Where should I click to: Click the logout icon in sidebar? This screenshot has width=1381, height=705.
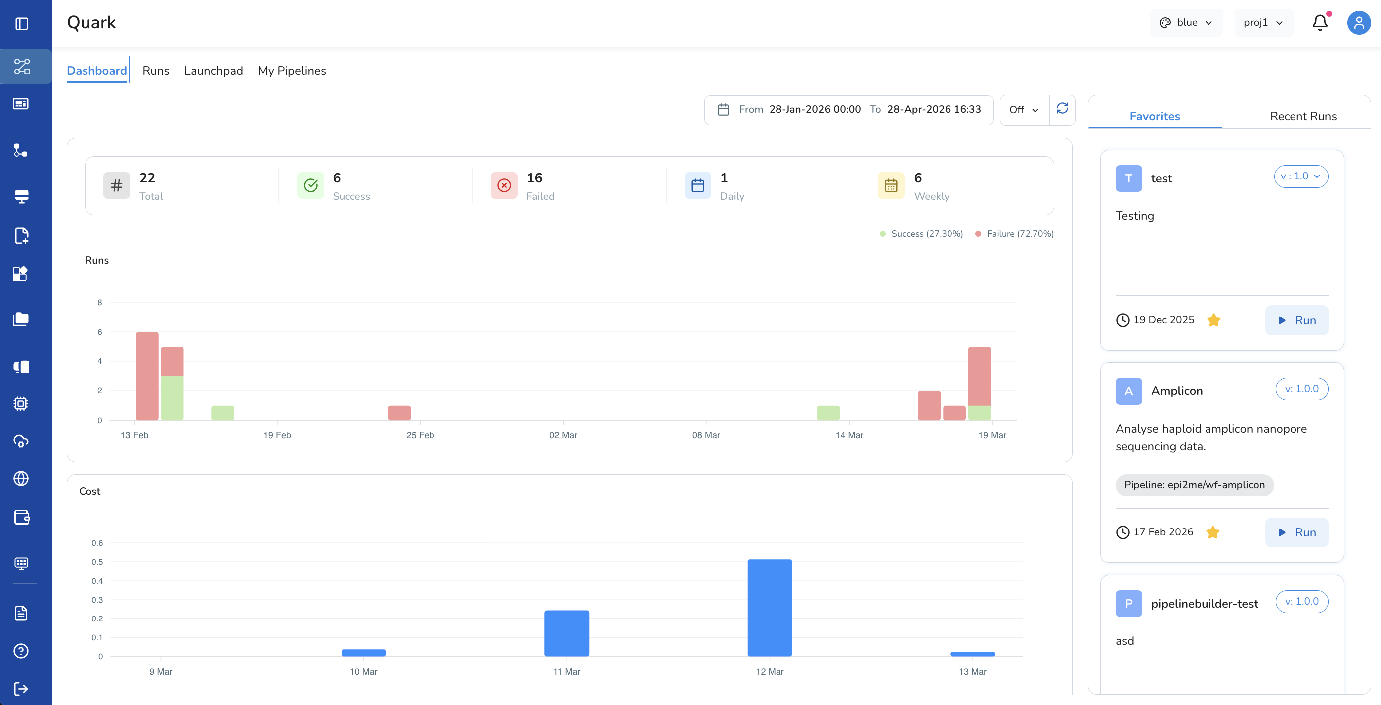pos(21,689)
